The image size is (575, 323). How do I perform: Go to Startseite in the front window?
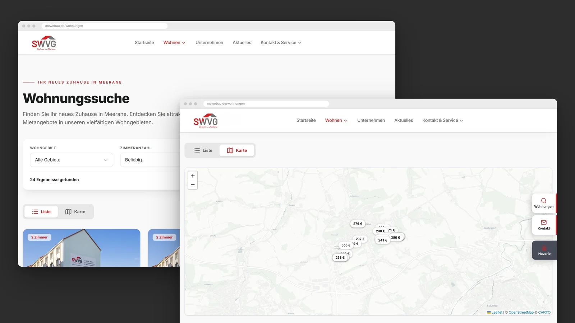(x=306, y=121)
